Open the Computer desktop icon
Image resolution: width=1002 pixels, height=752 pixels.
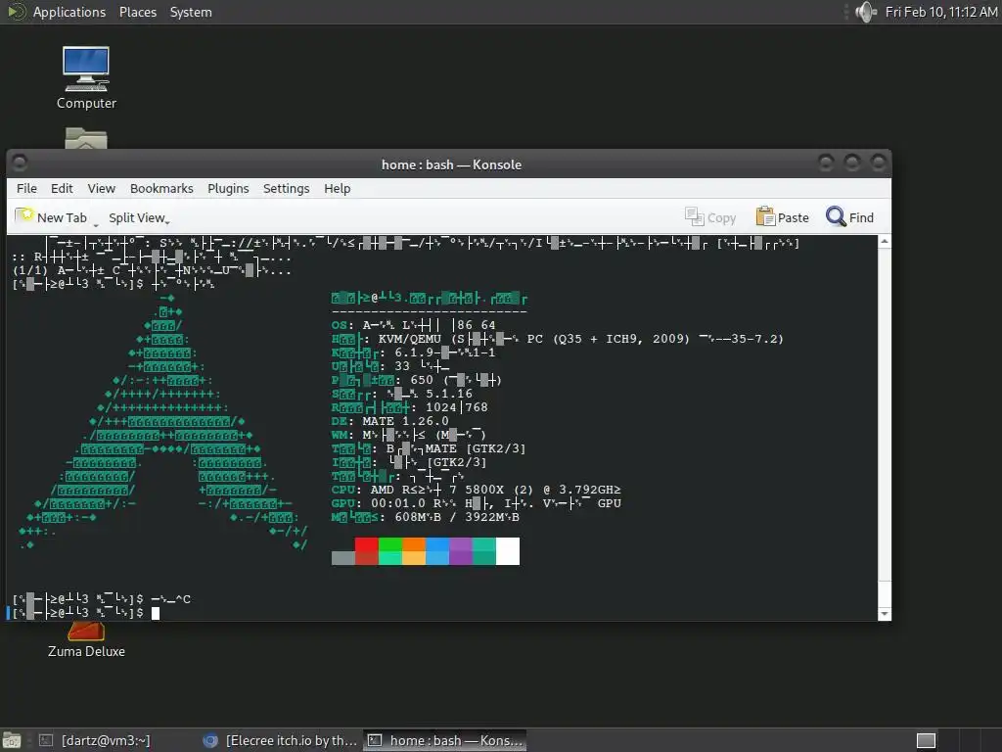click(86, 78)
